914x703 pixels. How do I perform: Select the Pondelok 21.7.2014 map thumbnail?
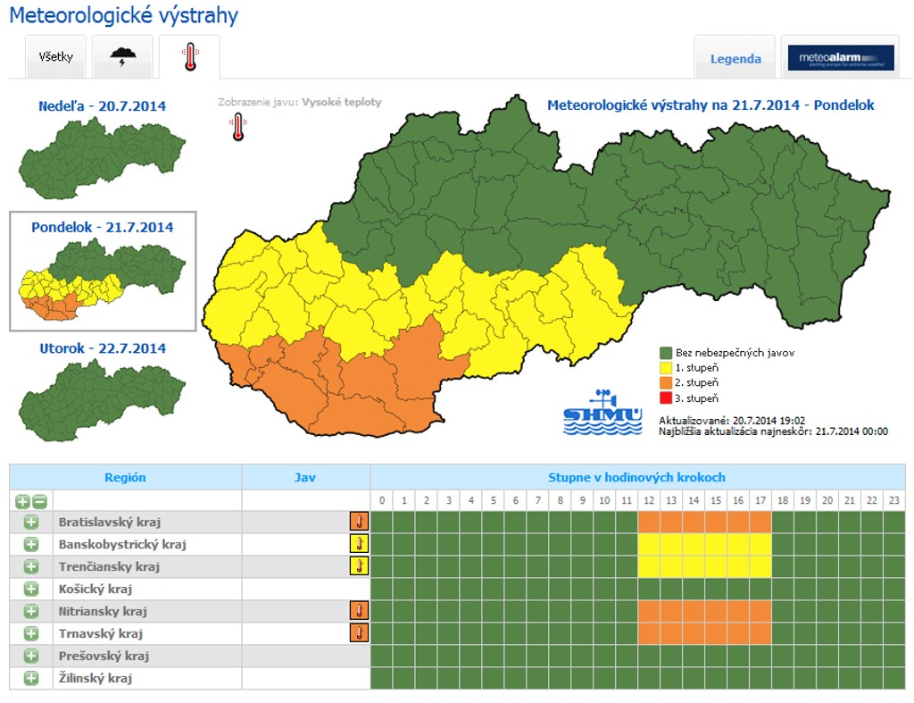click(102, 281)
